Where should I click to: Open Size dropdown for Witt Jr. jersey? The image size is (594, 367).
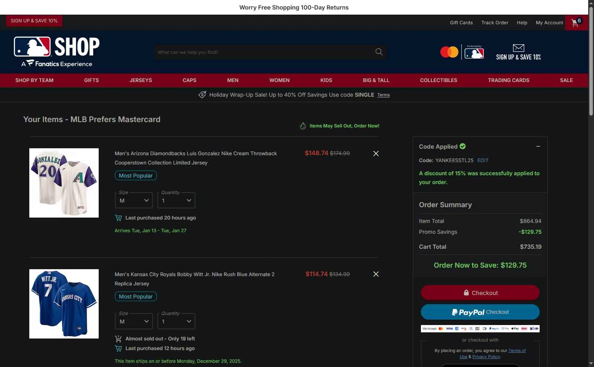tap(134, 321)
